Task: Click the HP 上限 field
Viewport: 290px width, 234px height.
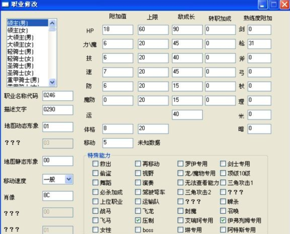Action: 153,29
